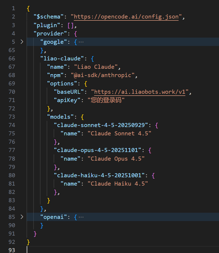The width and height of the screenshot is (219, 253).
Task: Click the "provider" key
Action: click(50, 34)
